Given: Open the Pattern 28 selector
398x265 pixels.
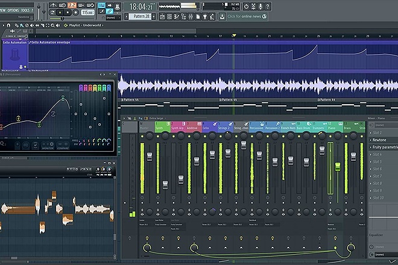Looking at the screenshot, I should (x=140, y=16).
